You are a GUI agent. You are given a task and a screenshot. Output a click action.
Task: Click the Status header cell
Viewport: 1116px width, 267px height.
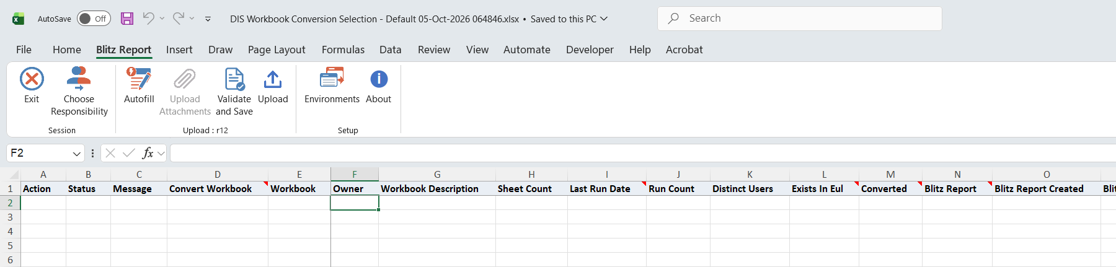[88, 188]
